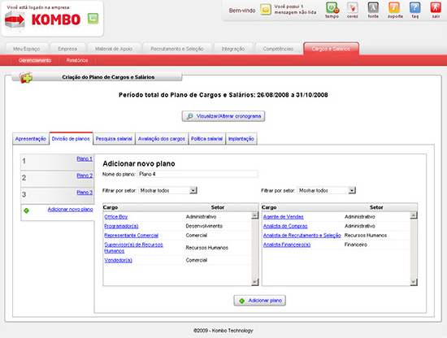
Task: Click the Adicionar plano button
Action: coord(260,301)
